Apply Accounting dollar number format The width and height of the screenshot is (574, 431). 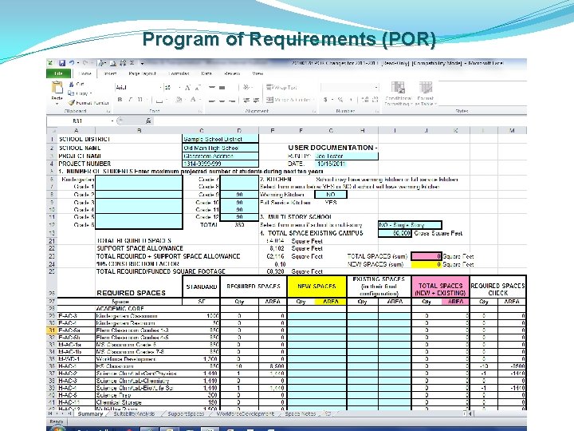(x=325, y=100)
